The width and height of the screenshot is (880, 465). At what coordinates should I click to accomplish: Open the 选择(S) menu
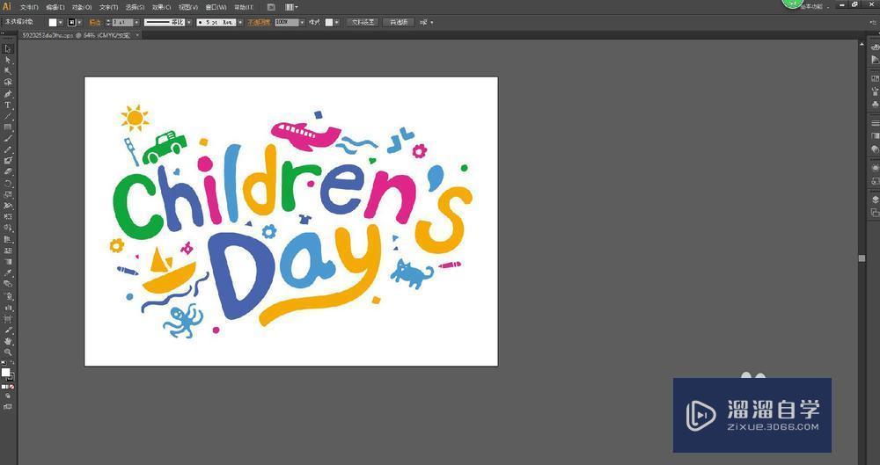tap(135, 7)
